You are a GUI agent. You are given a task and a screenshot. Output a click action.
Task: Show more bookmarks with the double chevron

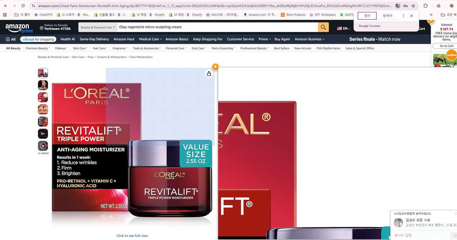tap(431, 15)
